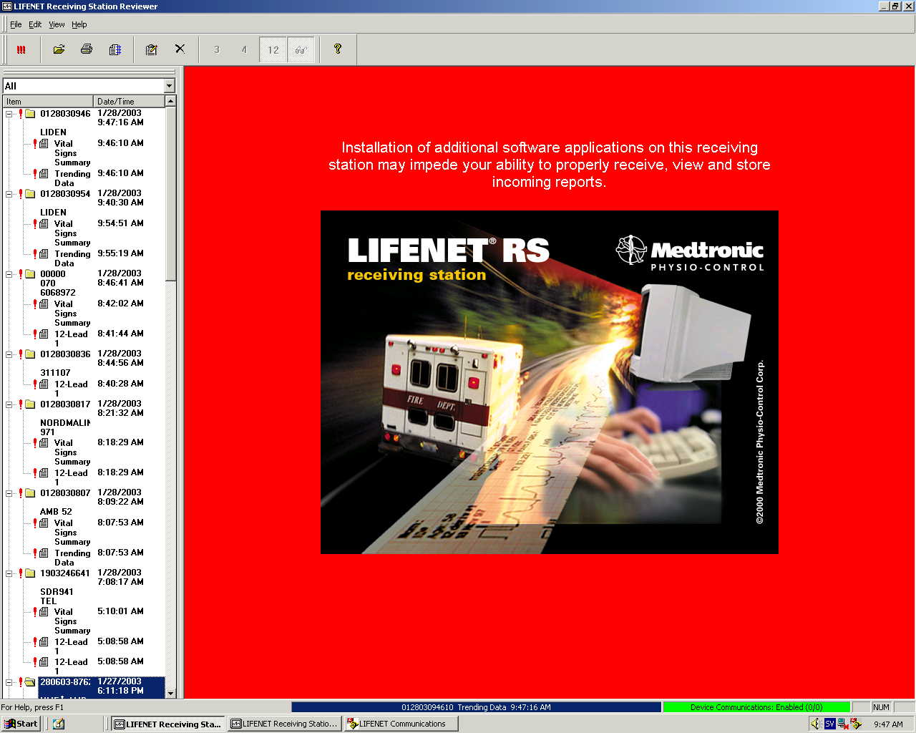Print using the printer toolbar icon
Screen dimensions: 916x733
[x=87, y=49]
